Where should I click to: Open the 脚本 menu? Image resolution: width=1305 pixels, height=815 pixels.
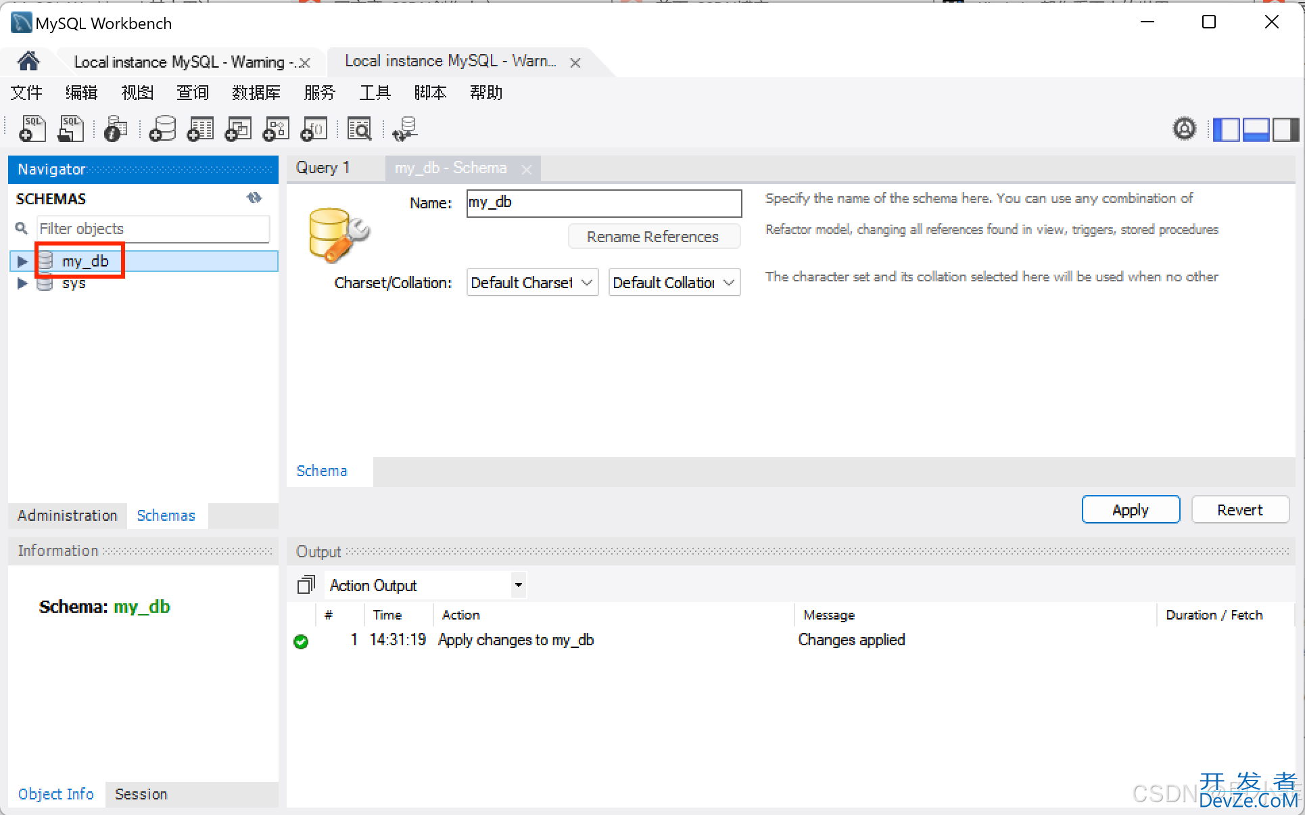[431, 93]
